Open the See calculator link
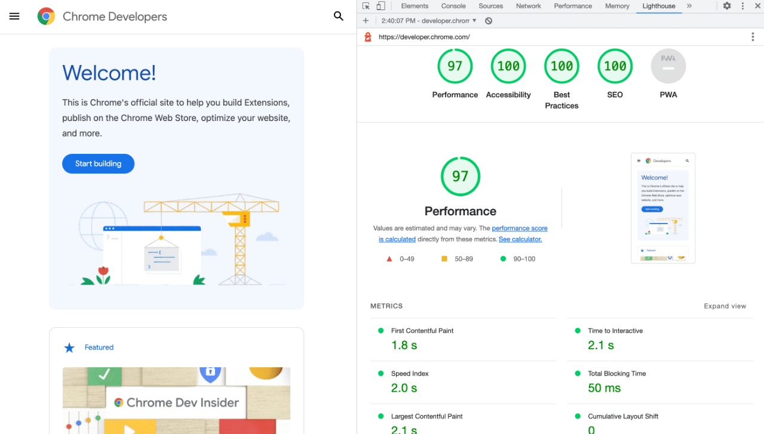The height and width of the screenshot is (434, 764). click(x=520, y=238)
